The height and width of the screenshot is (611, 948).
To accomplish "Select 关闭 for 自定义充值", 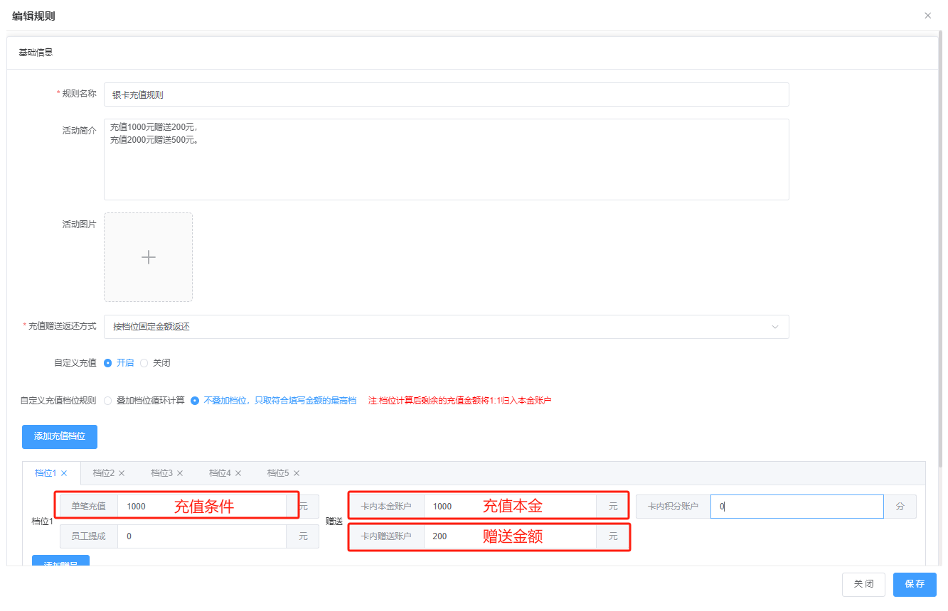I will 144,363.
